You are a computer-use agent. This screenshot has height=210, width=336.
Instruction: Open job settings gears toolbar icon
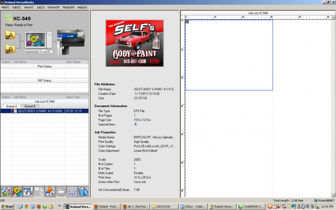pyautogui.click(x=17, y=192)
